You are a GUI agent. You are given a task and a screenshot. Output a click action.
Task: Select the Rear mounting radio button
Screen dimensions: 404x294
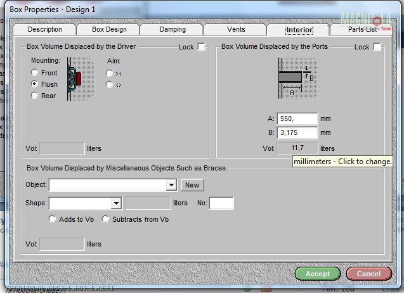coord(35,96)
